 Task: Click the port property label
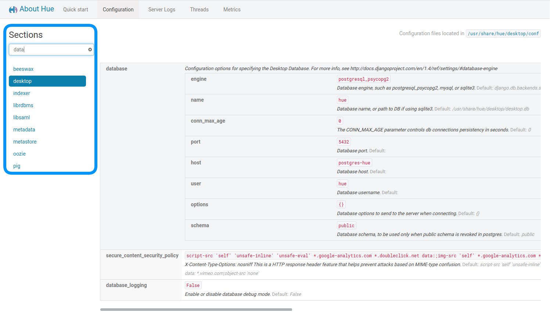coord(195,142)
